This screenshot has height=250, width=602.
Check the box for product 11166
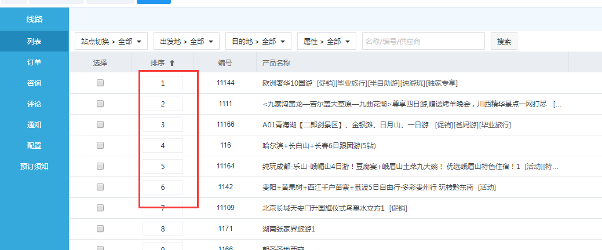(x=100, y=124)
